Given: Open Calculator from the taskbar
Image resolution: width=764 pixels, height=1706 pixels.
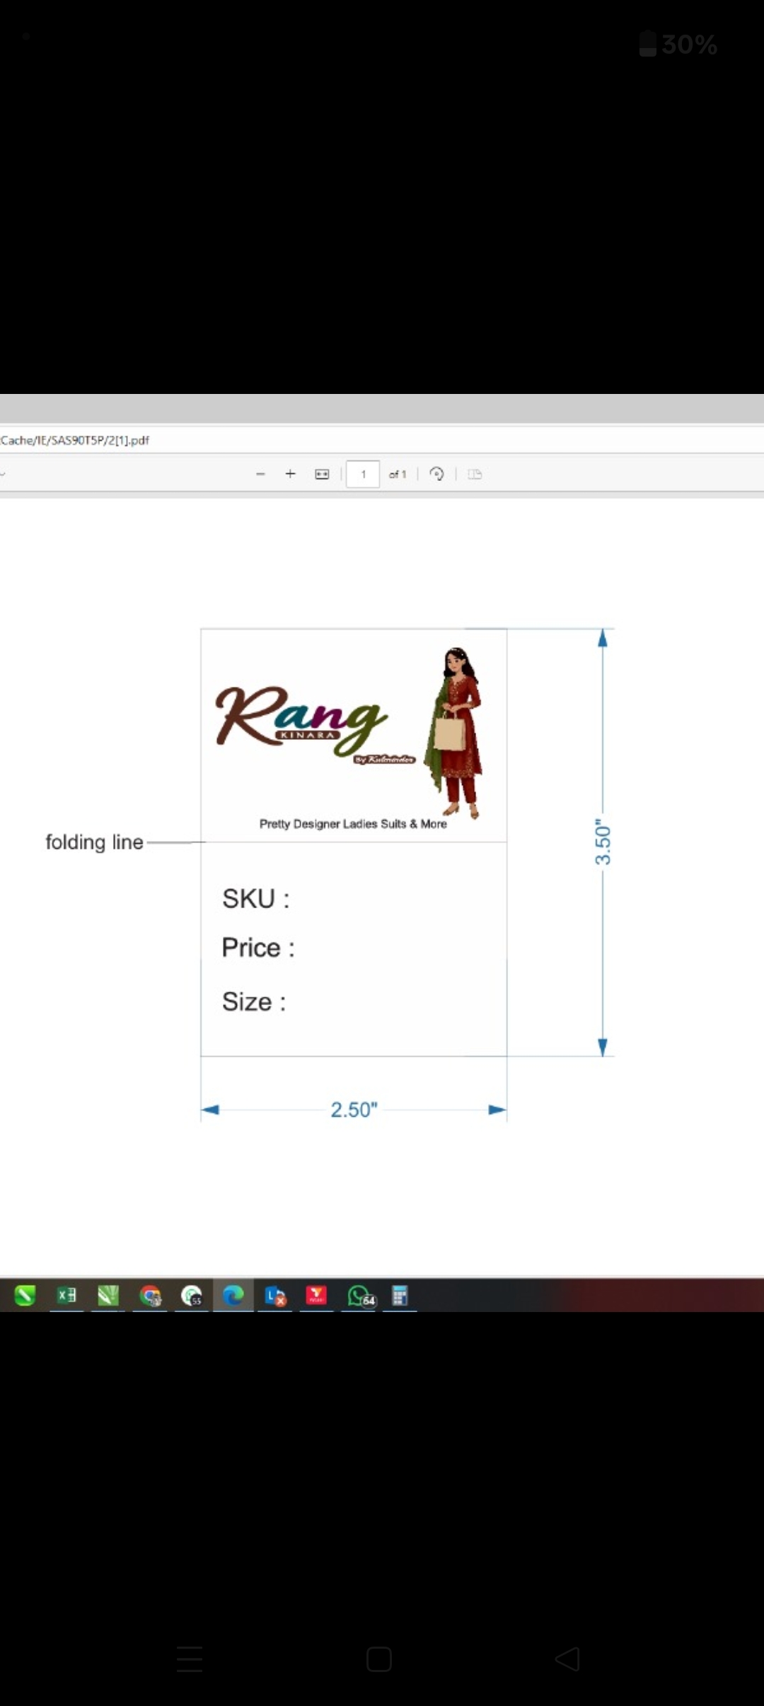Looking at the screenshot, I should click(x=400, y=1295).
